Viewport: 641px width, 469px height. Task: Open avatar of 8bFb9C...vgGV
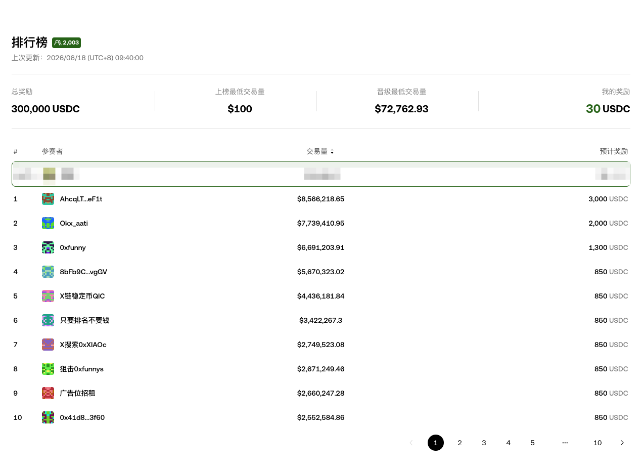[48, 272]
